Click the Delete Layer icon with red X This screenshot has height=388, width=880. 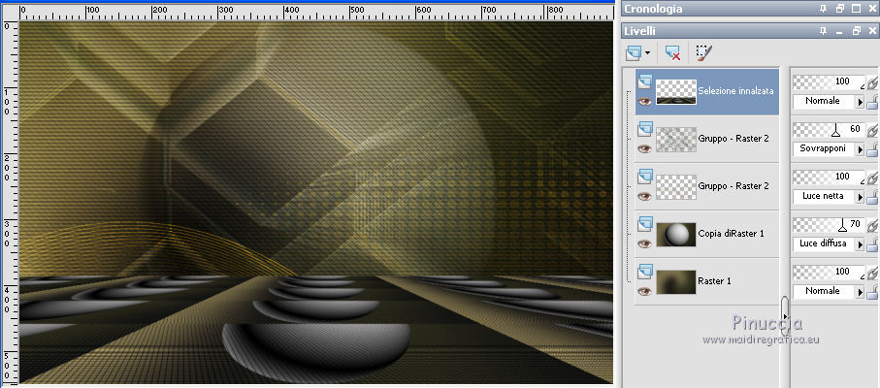pos(673,53)
